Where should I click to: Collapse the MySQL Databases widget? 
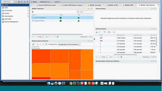88,9
